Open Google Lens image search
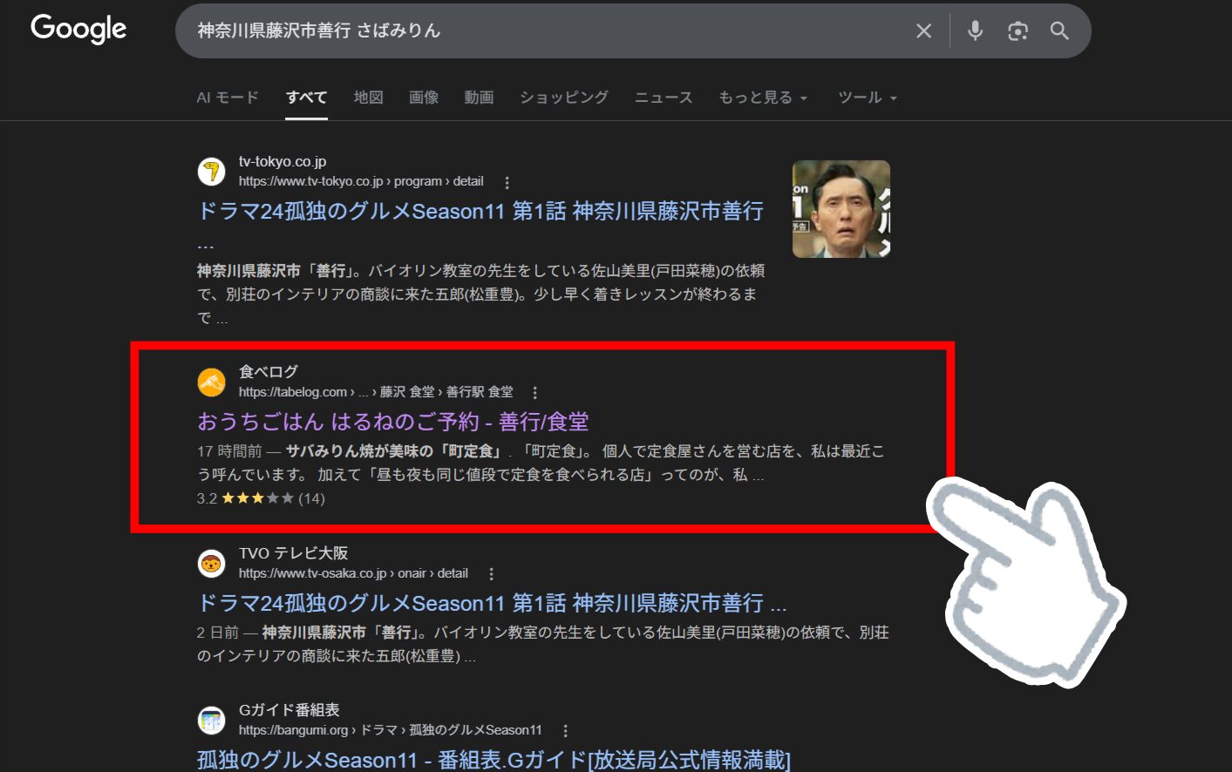1232x772 pixels. coord(1018,30)
